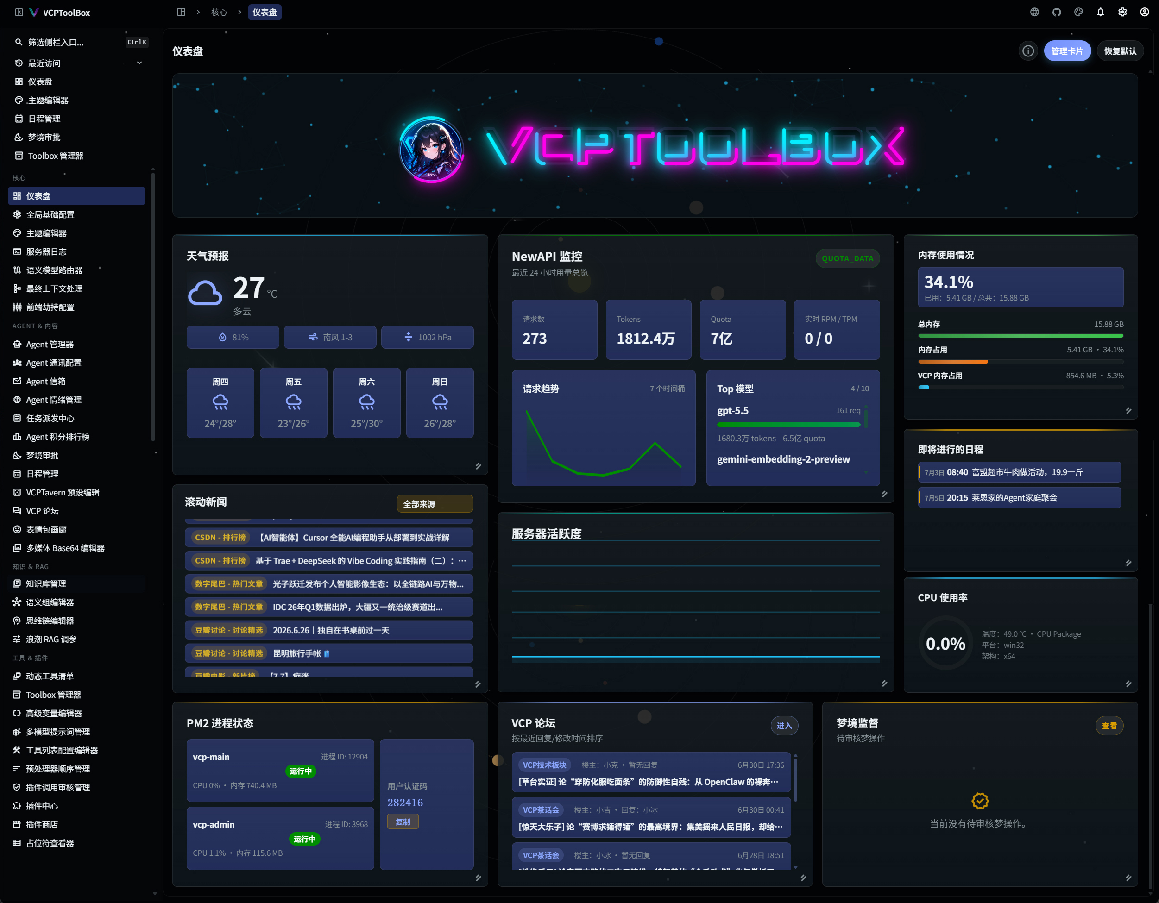Select schedule entry 富盟超市牛肉做活动

1020,472
